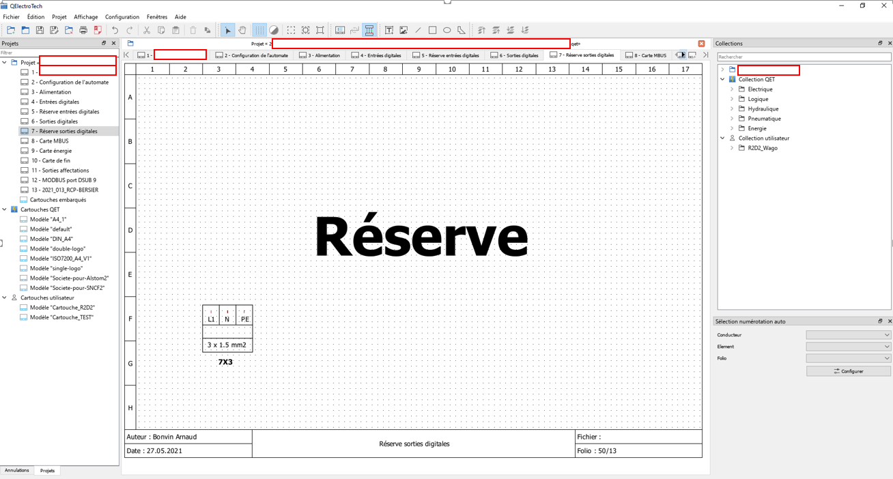Toggle the grid display button

259,30
